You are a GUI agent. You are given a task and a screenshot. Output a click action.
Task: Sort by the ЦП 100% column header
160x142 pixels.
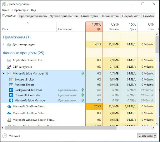coord(94,27)
